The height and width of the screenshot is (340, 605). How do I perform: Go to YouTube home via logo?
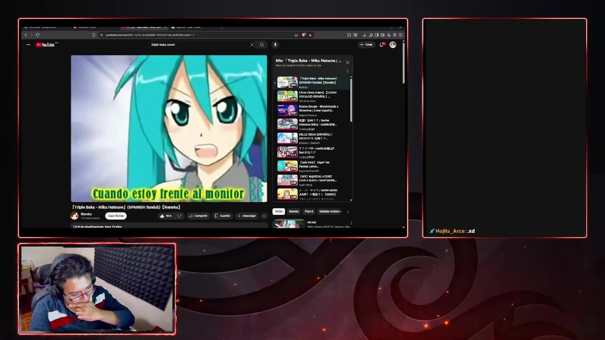point(46,45)
